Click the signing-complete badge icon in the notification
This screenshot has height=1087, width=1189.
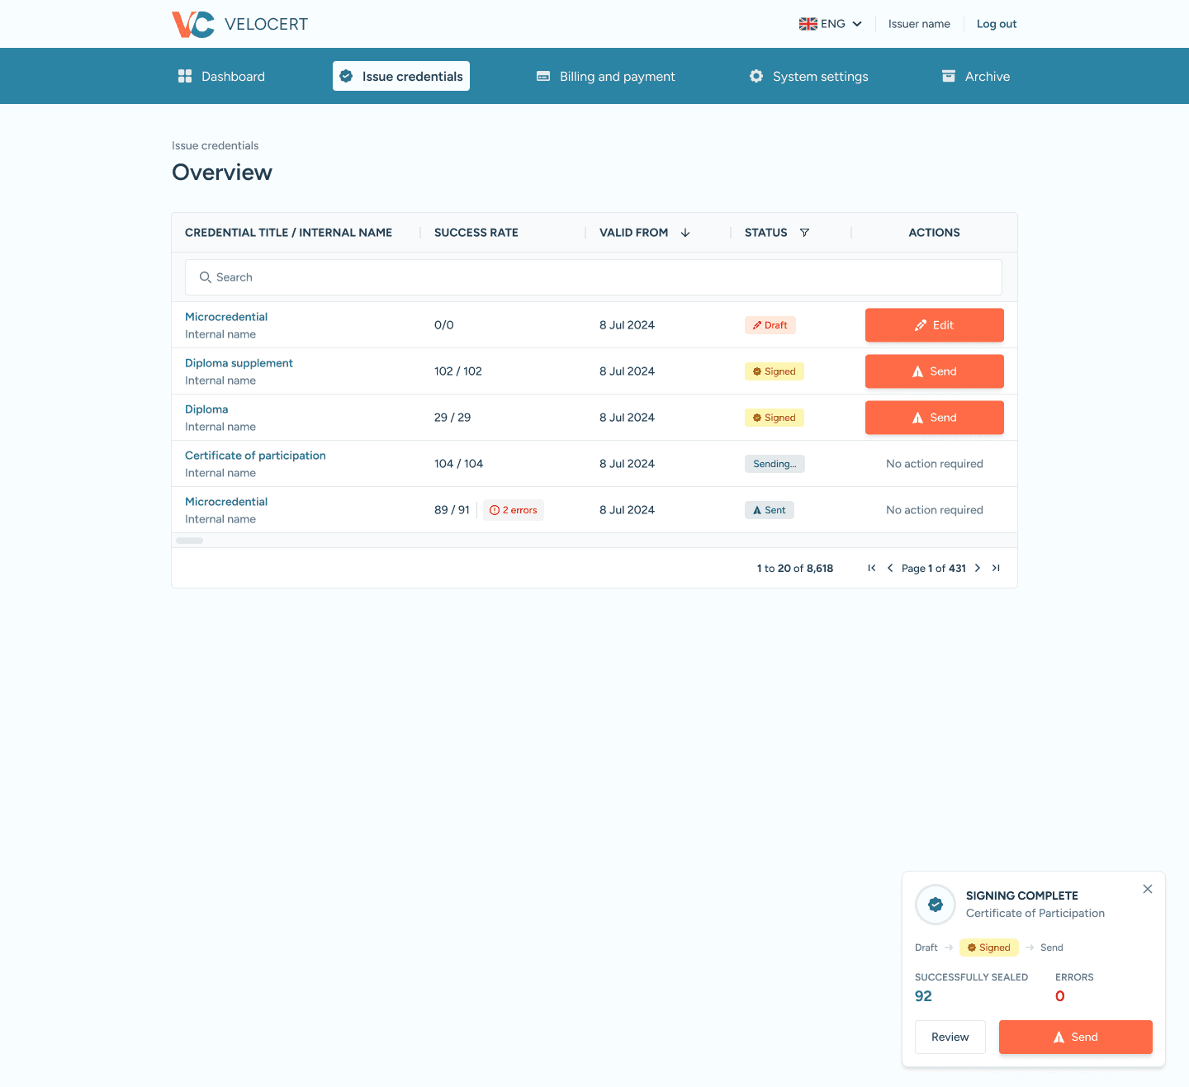point(935,905)
